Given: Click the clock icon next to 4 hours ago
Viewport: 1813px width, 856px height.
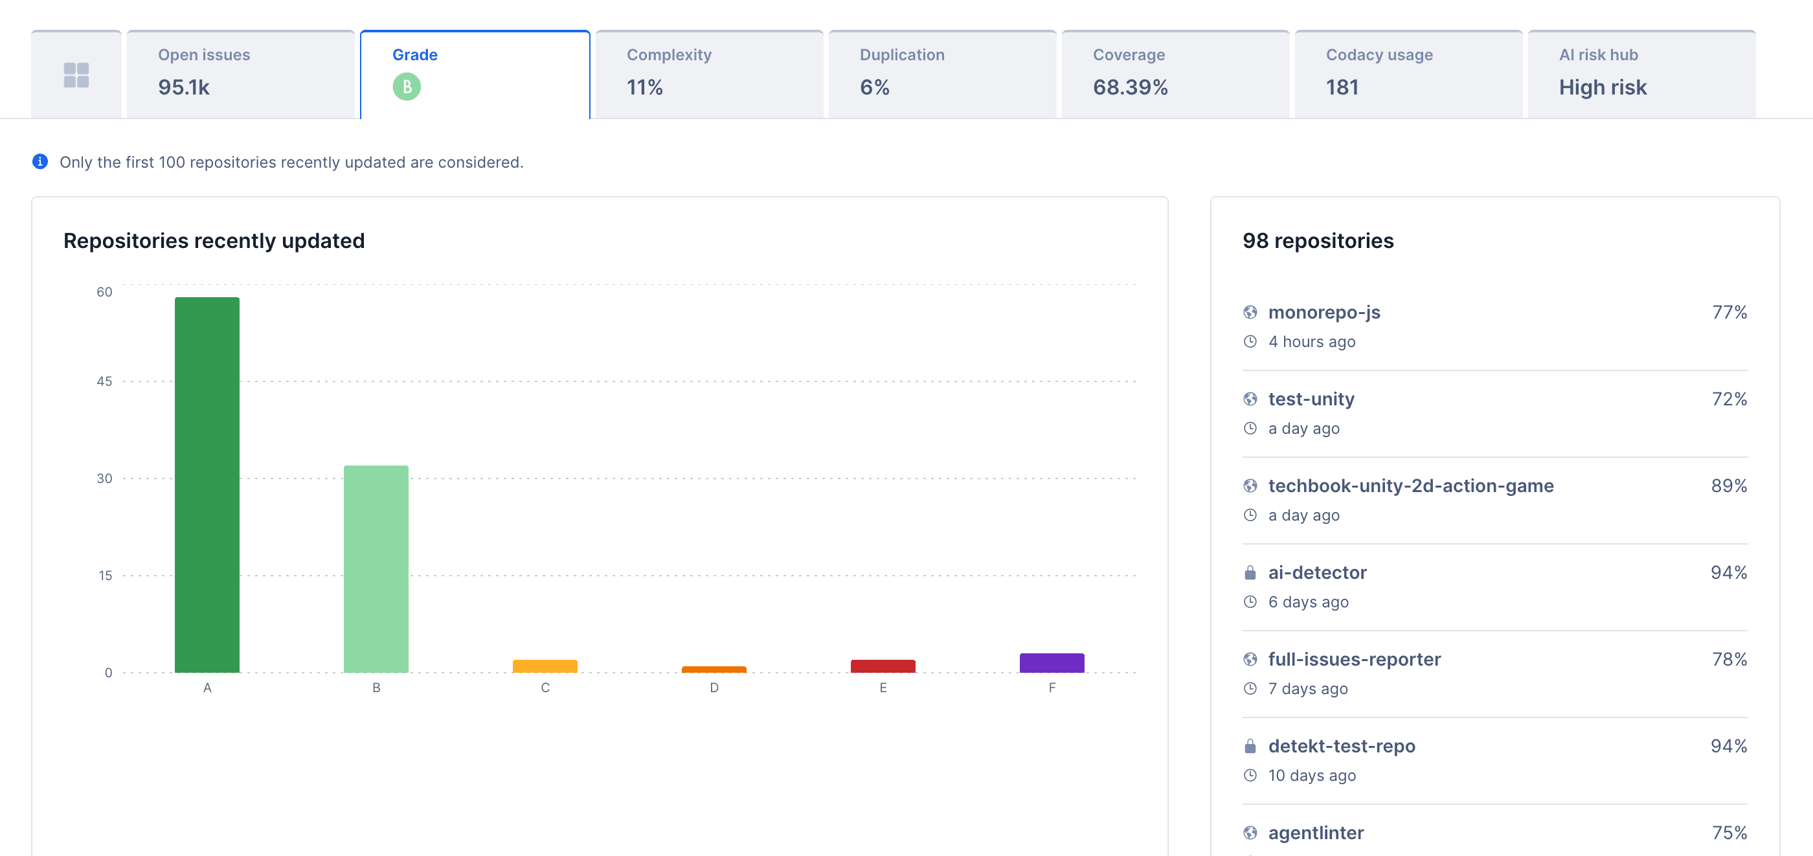Looking at the screenshot, I should pyautogui.click(x=1251, y=341).
